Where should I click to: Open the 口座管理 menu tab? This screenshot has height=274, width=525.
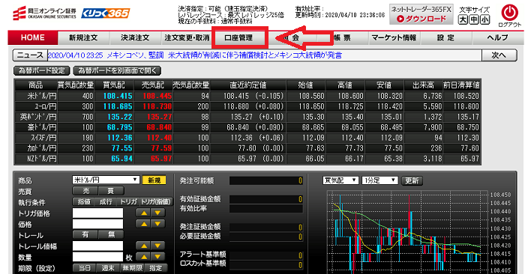point(238,37)
